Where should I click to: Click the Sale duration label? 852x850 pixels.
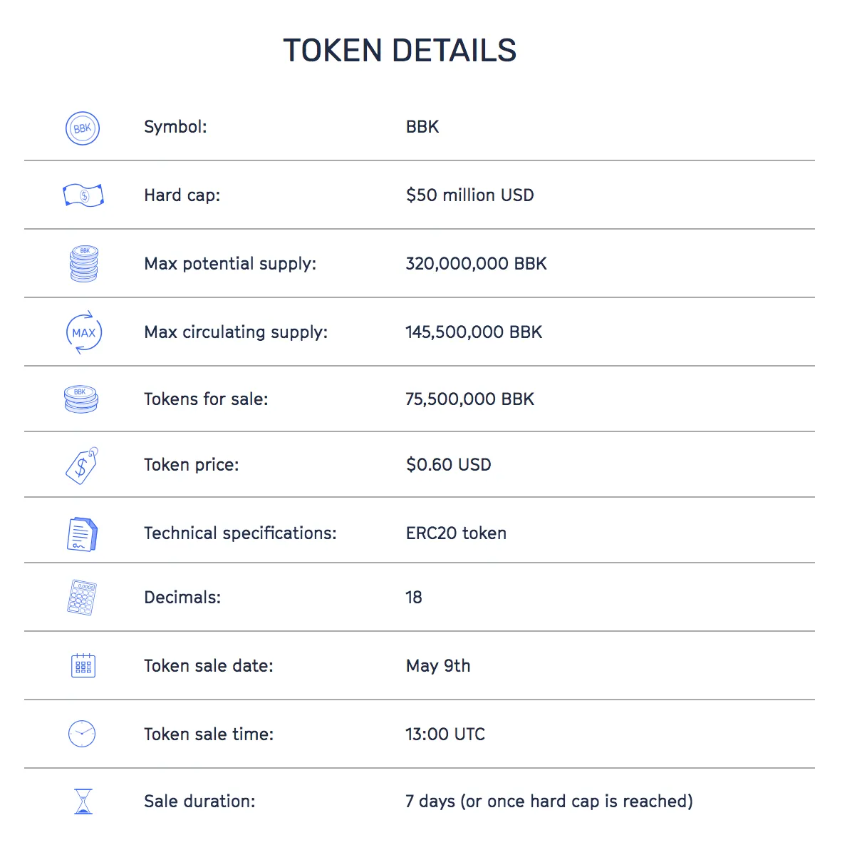(199, 802)
